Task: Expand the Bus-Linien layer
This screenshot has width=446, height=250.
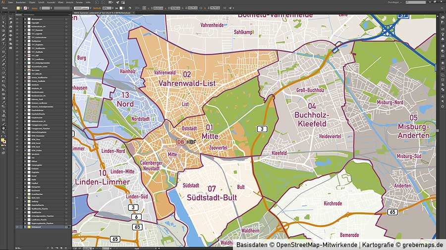Action: click(25, 70)
